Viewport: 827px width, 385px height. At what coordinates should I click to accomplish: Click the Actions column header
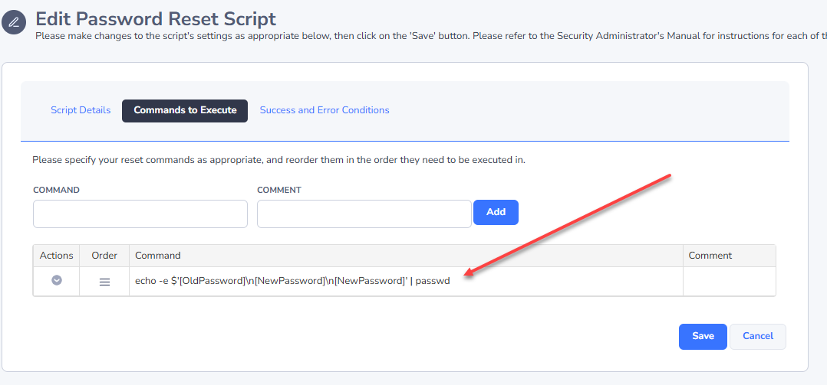pyautogui.click(x=57, y=256)
